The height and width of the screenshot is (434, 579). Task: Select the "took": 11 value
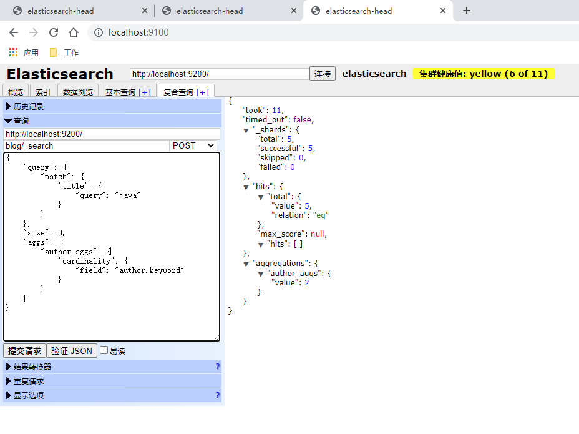[x=276, y=110]
